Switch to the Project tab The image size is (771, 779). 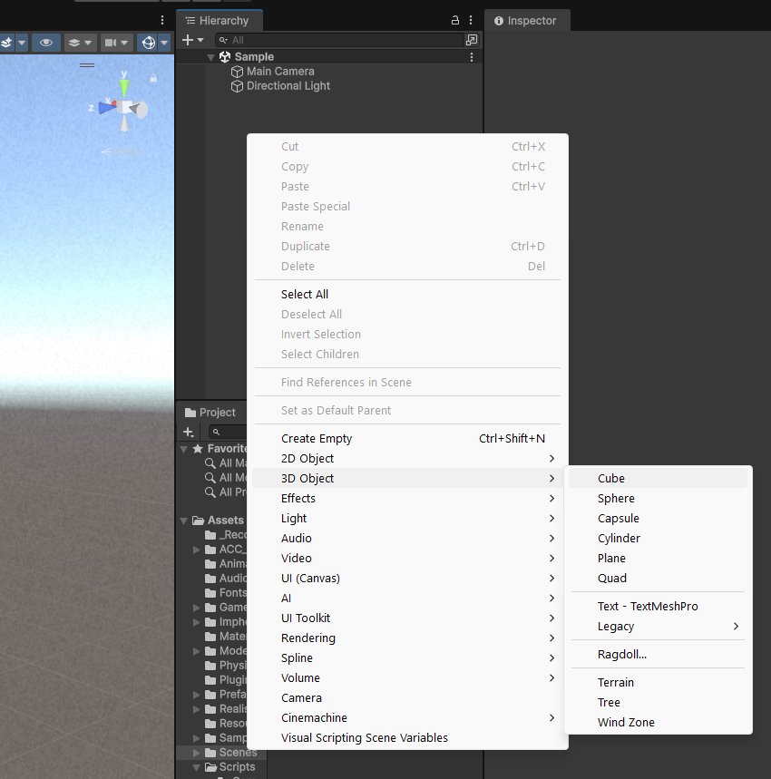click(x=210, y=413)
